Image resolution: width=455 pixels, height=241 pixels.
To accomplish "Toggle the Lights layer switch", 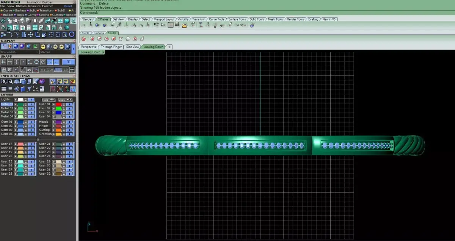I will [31, 100].
